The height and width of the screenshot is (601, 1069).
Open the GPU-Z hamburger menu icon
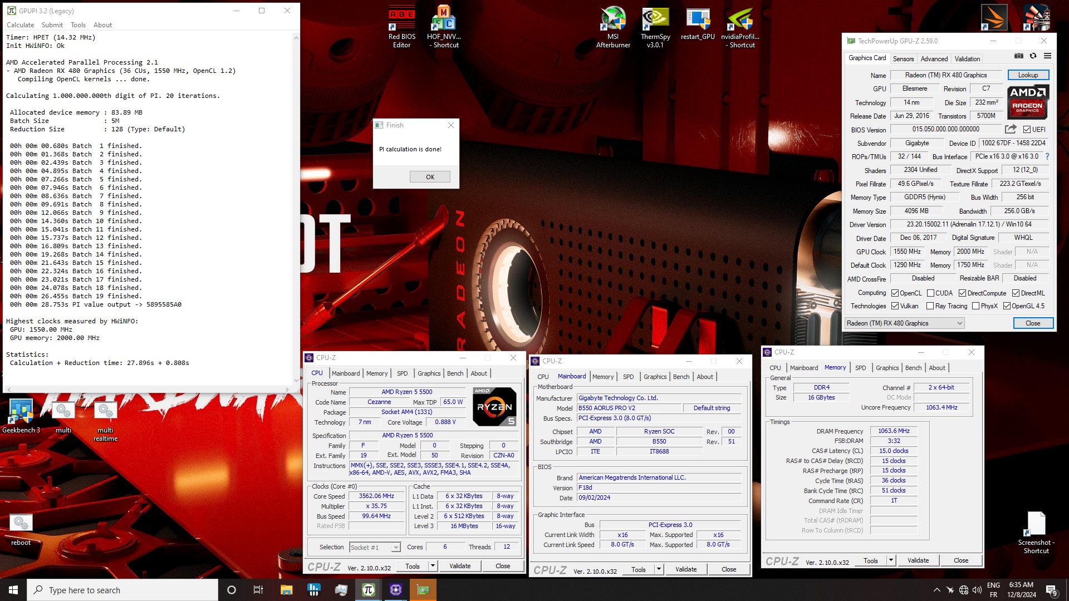pyautogui.click(x=1047, y=56)
